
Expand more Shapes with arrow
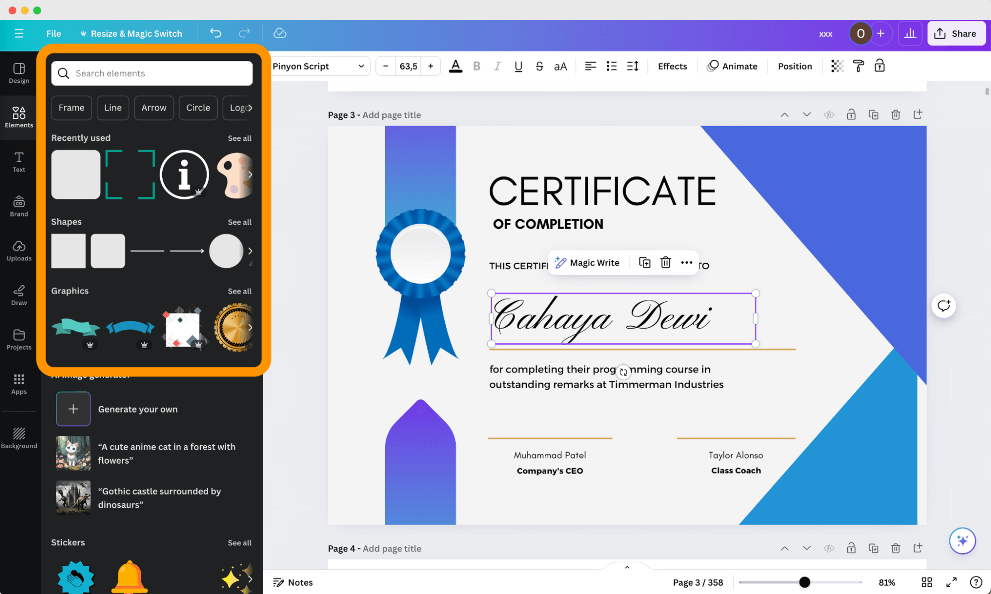tap(250, 251)
